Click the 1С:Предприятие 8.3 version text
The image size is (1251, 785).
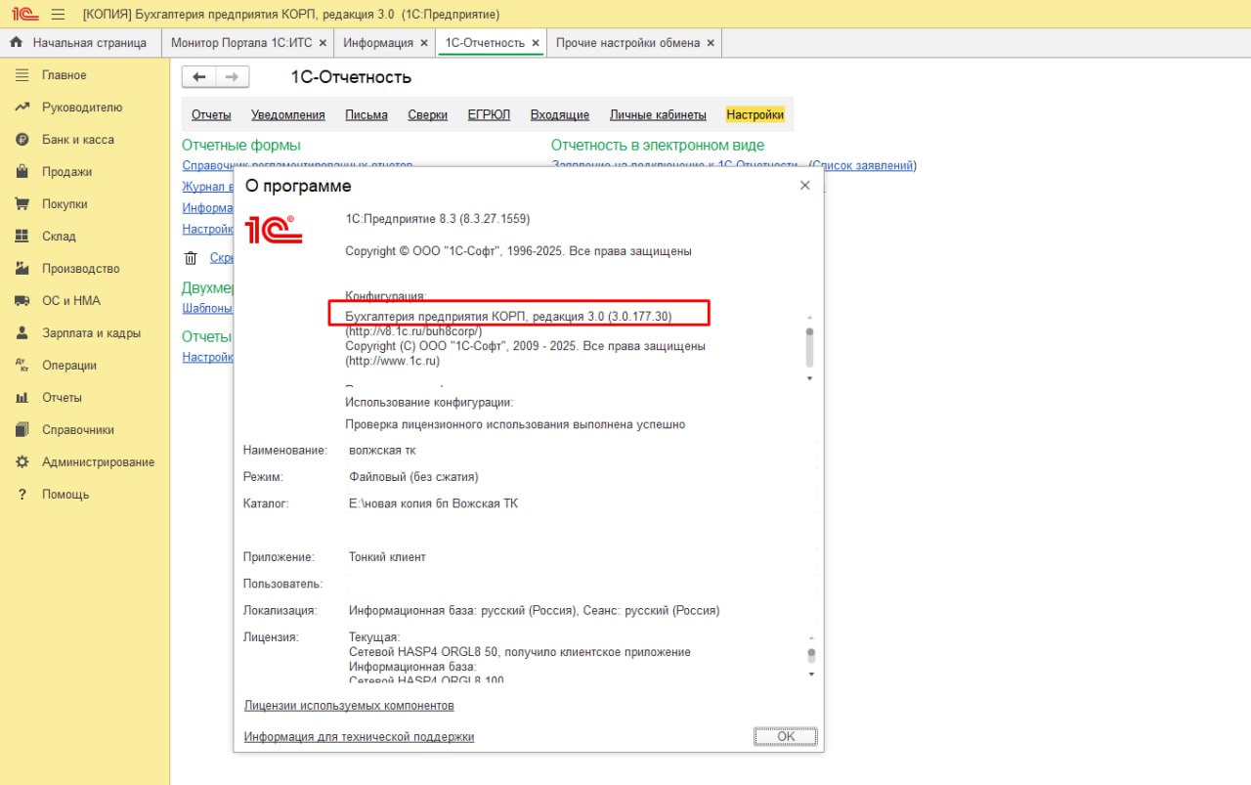(439, 219)
